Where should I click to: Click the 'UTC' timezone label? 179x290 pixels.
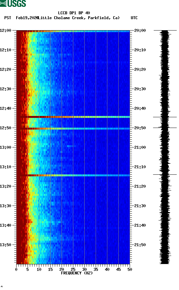tap(134, 18)
